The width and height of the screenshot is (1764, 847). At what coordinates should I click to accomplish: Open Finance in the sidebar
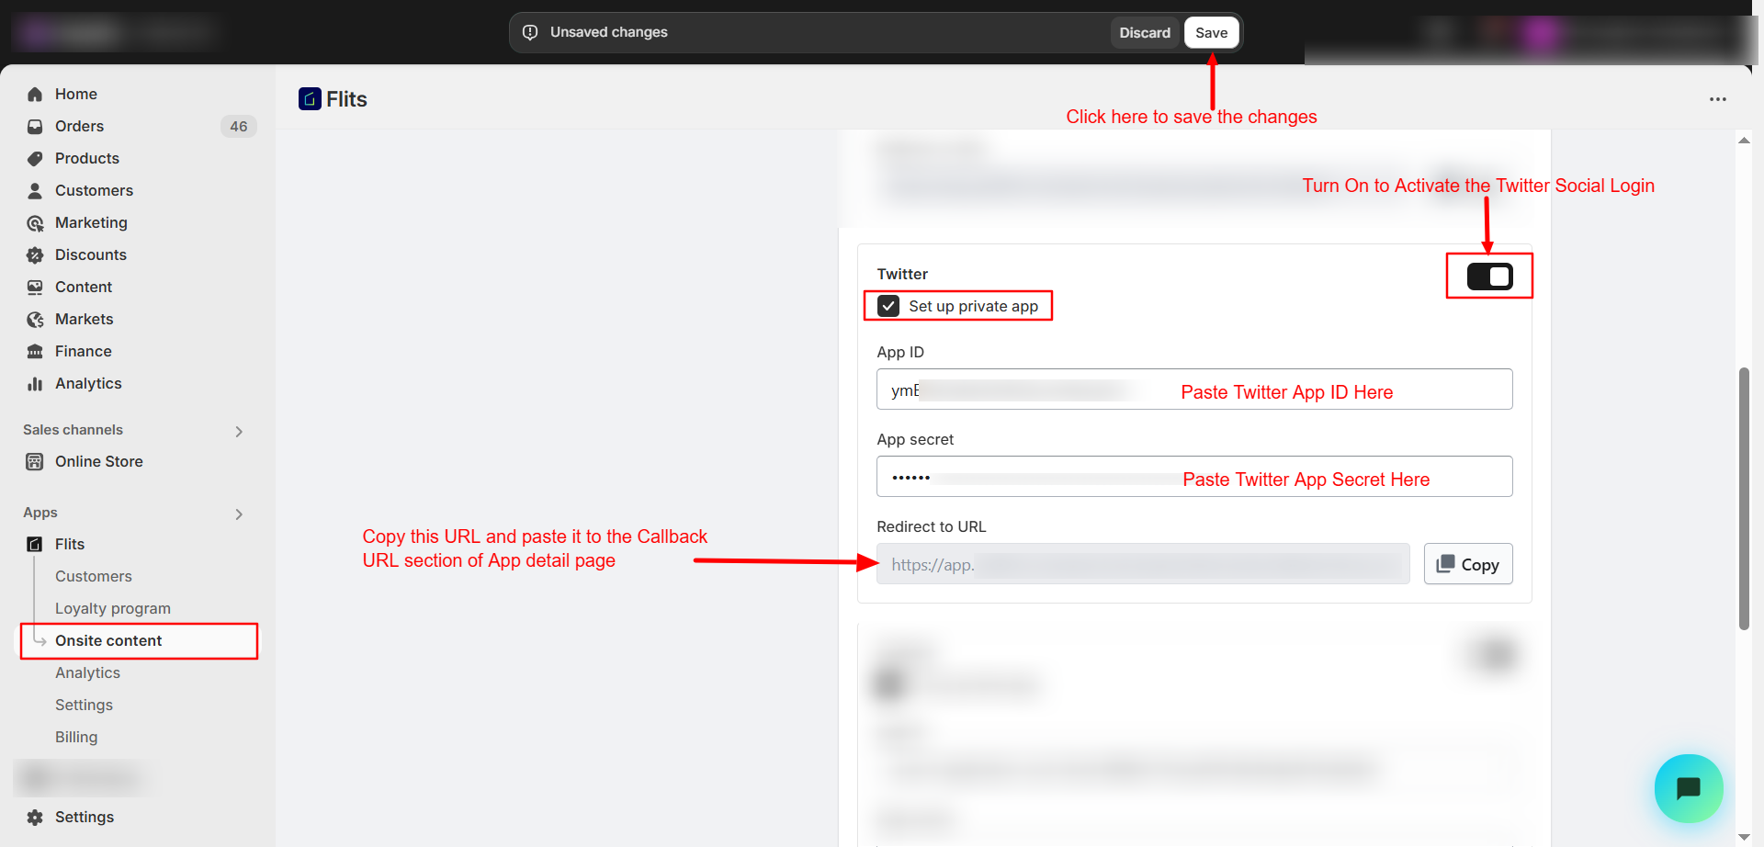pos(84,352)
